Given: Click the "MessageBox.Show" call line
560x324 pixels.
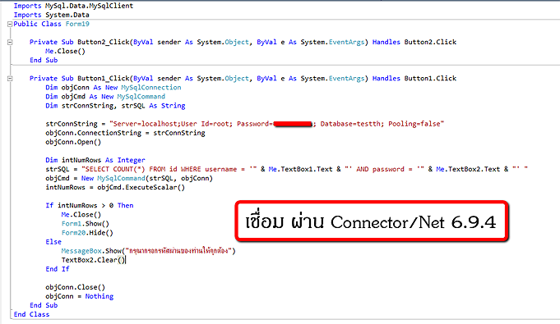Looking at the screenshot, I should [x=149, y=251].
